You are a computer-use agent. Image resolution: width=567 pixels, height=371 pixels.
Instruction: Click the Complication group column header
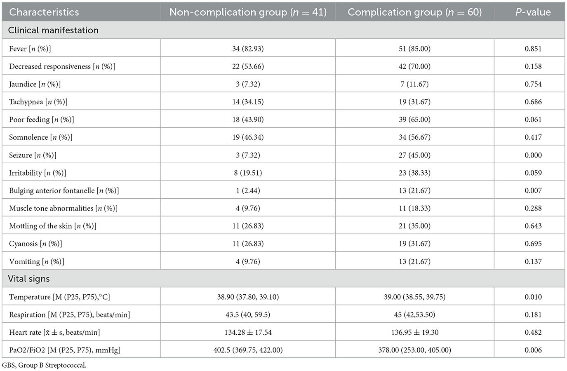[x=414, y=12]
